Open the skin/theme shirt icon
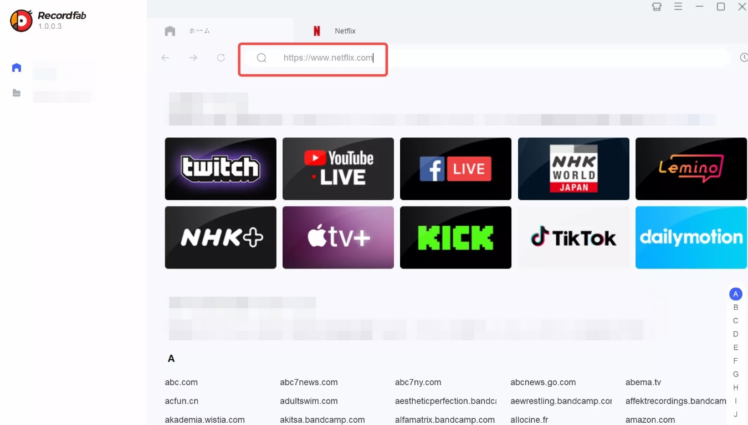748x425 pixels. pyautogui.click(x=657, y=7)
